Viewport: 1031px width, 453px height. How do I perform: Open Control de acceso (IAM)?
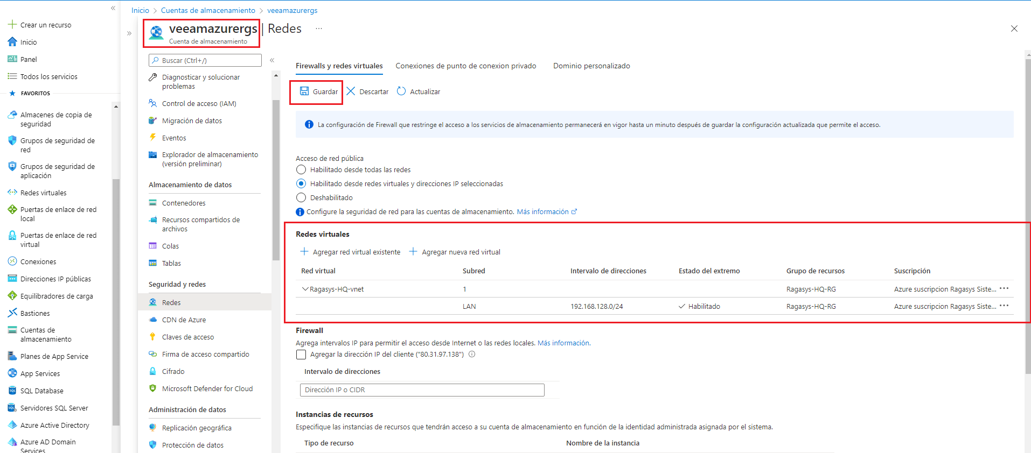pos(199,103)
